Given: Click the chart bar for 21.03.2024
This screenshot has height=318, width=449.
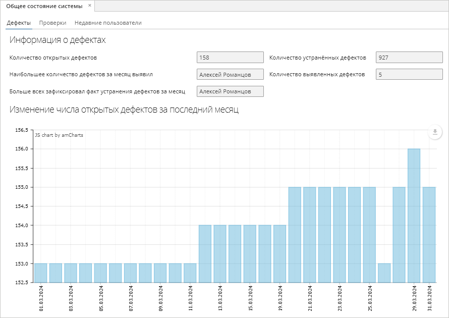Looking at the screenshot, I should [x=310, y=235].
